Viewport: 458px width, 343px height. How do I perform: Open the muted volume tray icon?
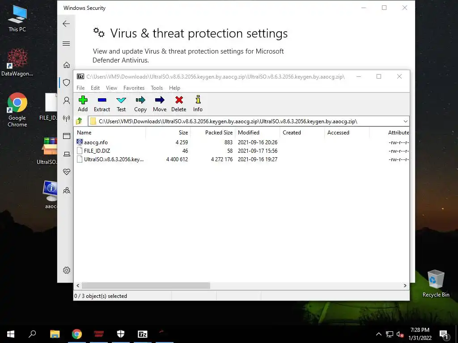pyautogui.click(x=400, y=334)
